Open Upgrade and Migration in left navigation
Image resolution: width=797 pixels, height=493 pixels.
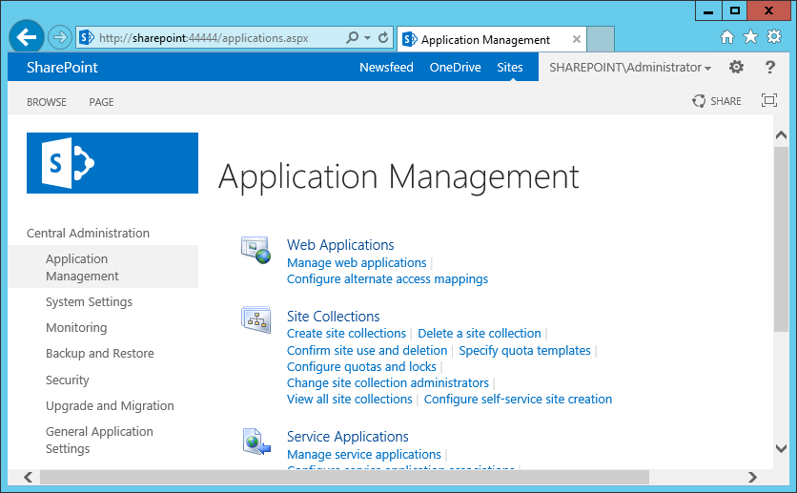110,406
